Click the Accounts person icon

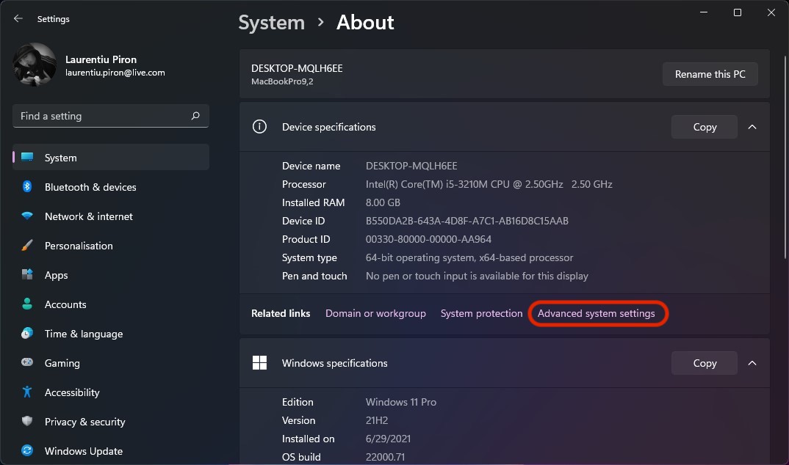[x=27, y=304]
